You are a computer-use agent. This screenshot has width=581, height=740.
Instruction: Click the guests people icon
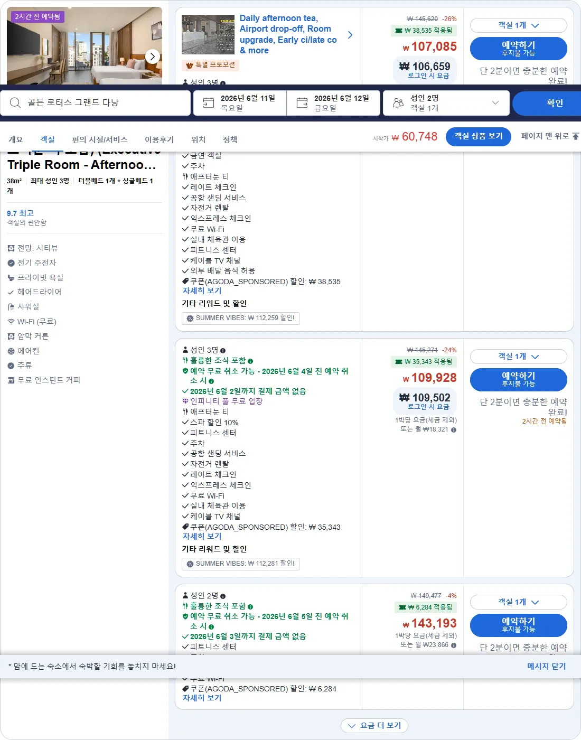click(398, 103)
